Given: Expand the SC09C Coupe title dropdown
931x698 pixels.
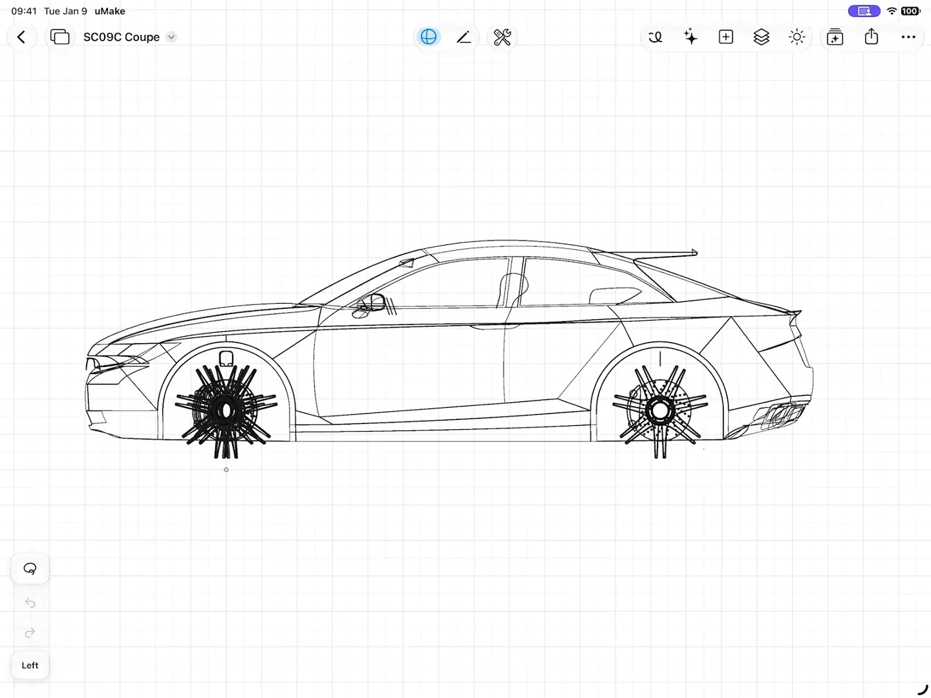Looking at the screenshot, I should [171, 37].
